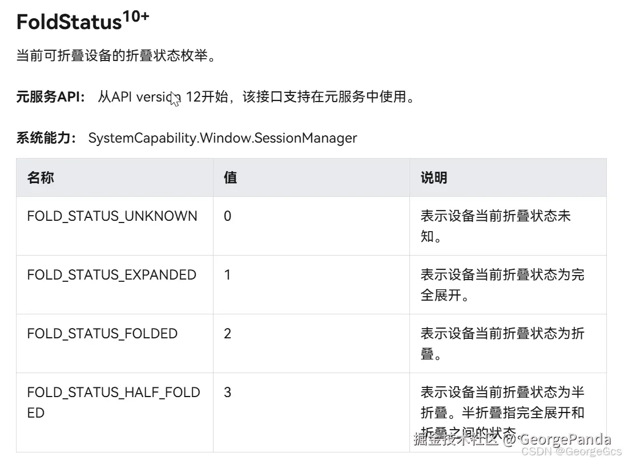624x461 pixels.
Task: Select the FOLD_STATUS_FOLDED cell
Action: tap(102, 334)
